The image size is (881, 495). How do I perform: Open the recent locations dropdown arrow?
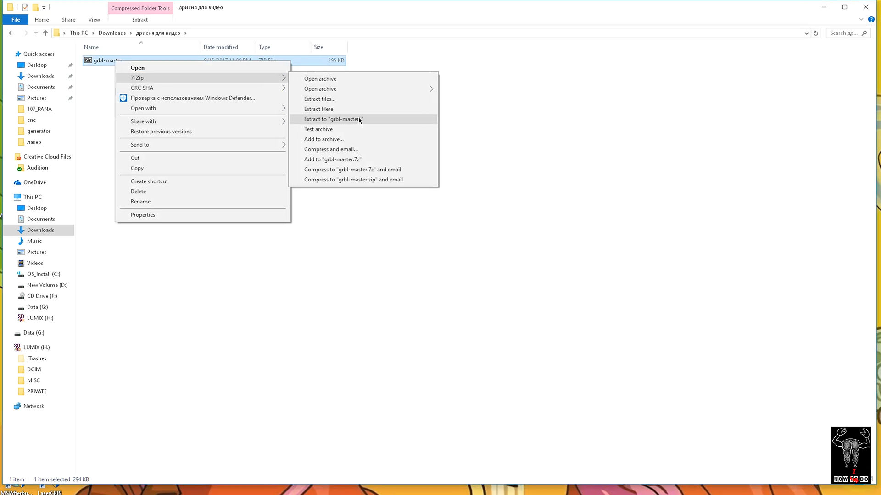pos(36,33)
